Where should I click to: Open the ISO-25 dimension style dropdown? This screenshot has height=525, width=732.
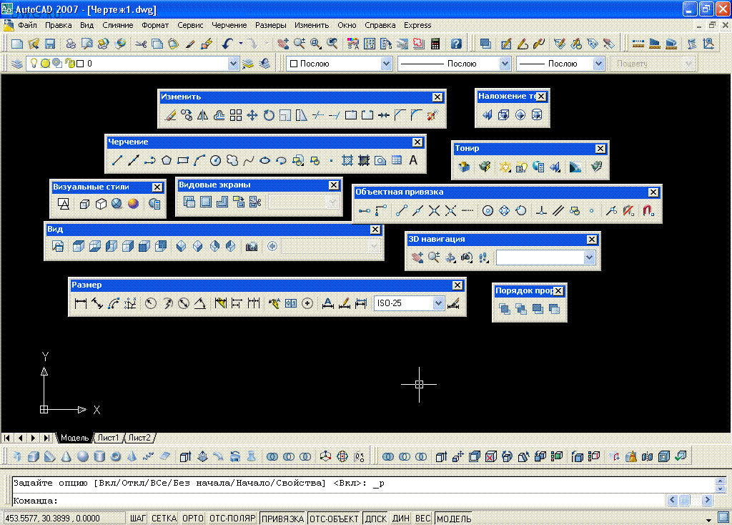point(438,303)
